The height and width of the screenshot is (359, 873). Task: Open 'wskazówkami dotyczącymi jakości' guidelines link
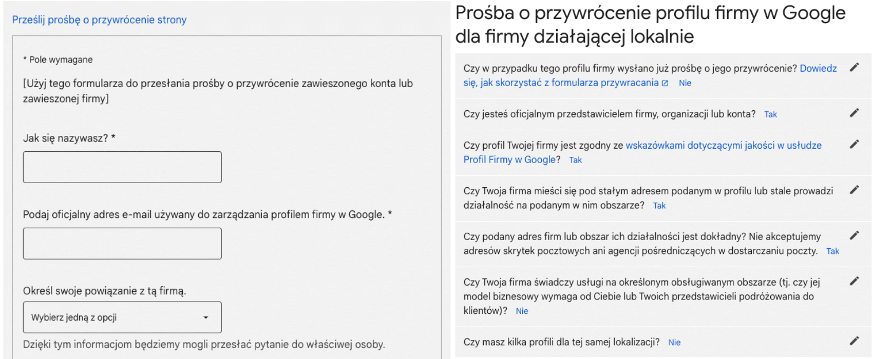(723, 146)
